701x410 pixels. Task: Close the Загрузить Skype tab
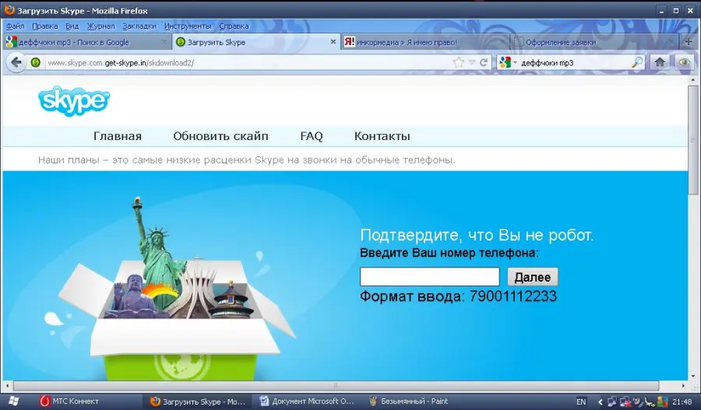[333, 42]
